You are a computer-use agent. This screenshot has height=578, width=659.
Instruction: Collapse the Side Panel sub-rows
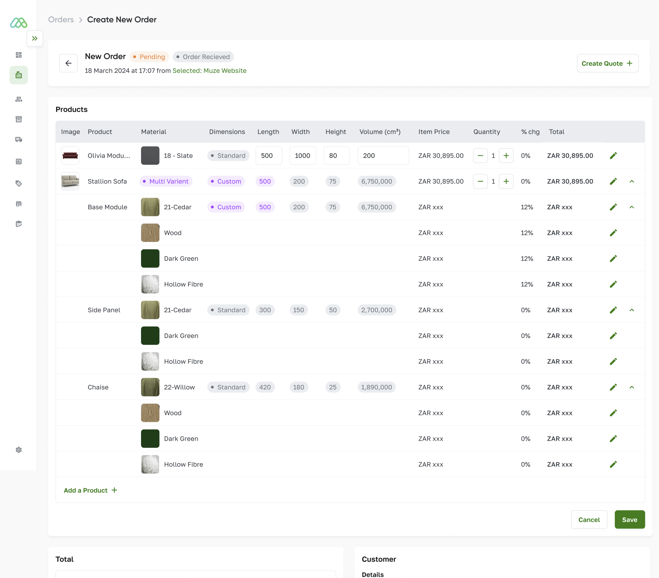[x=631, y=310]
